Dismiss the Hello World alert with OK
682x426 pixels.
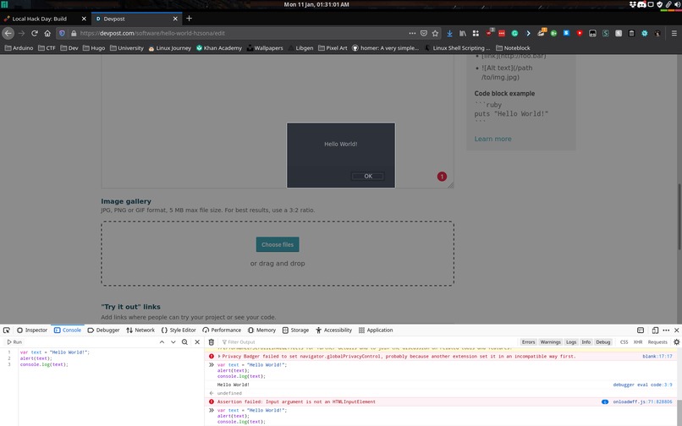[x=368, y=176]
